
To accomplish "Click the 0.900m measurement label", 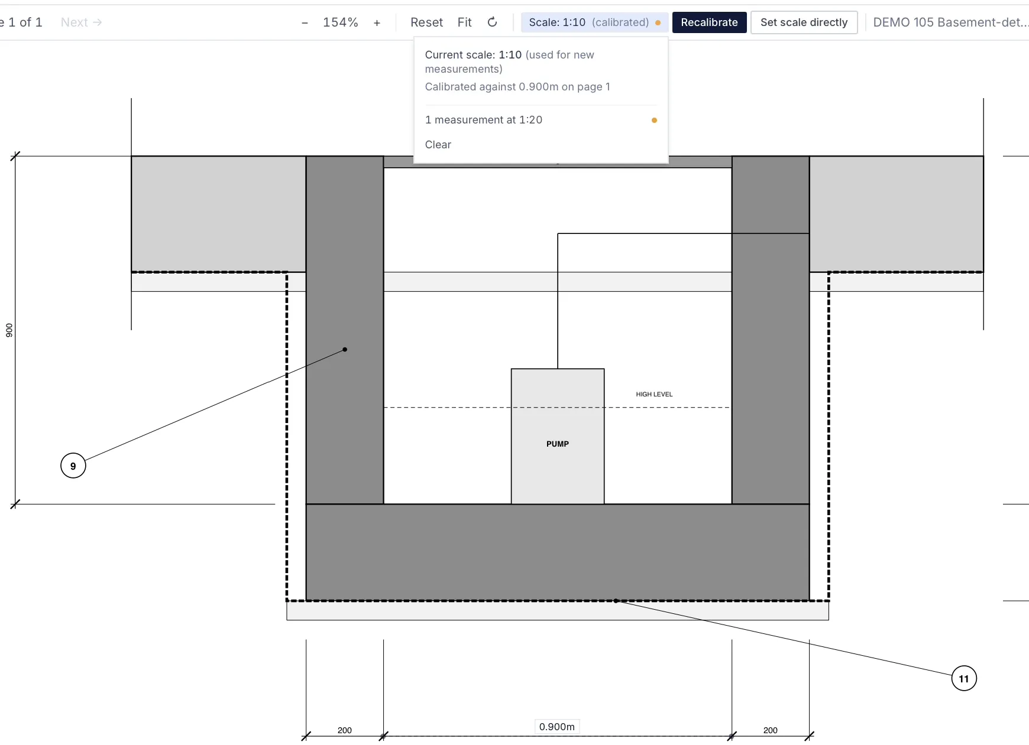I will pos(556,727).
